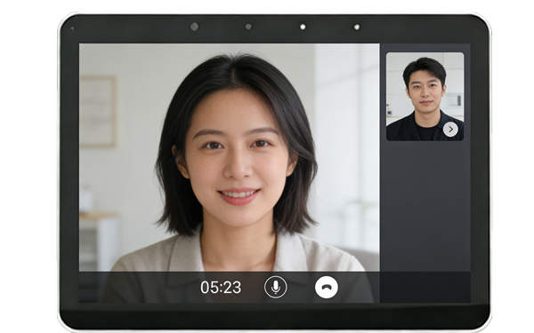End the video call
Image resolution: width=534 pixels, height=333 pixels.
(x=327, y=287)
